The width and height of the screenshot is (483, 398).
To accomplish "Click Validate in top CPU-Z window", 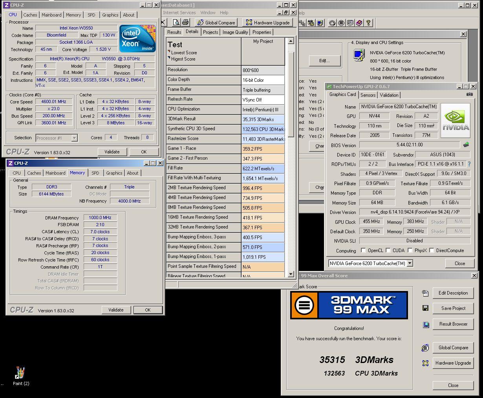I will point(112,152).
